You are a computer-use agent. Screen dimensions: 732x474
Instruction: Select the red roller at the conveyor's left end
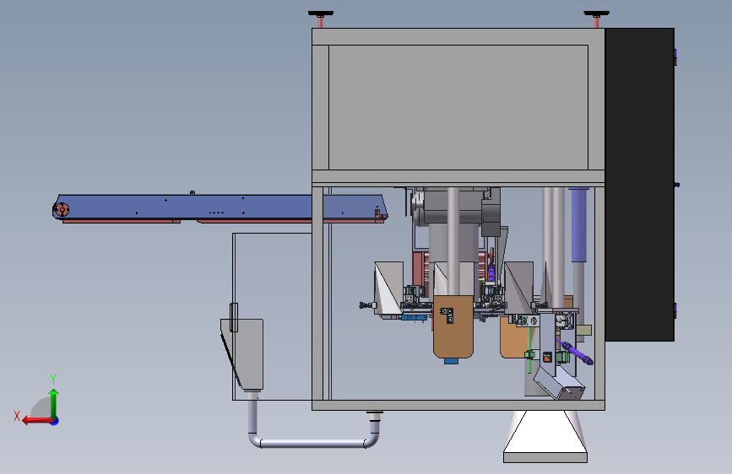point(62,209)
